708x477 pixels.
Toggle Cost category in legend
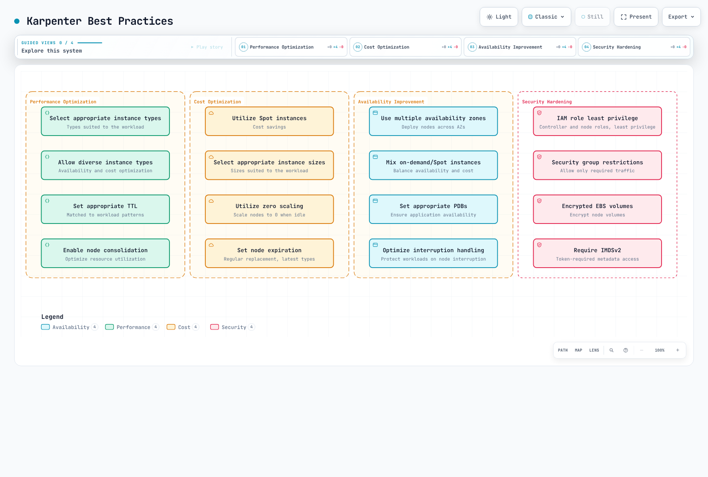183,327
